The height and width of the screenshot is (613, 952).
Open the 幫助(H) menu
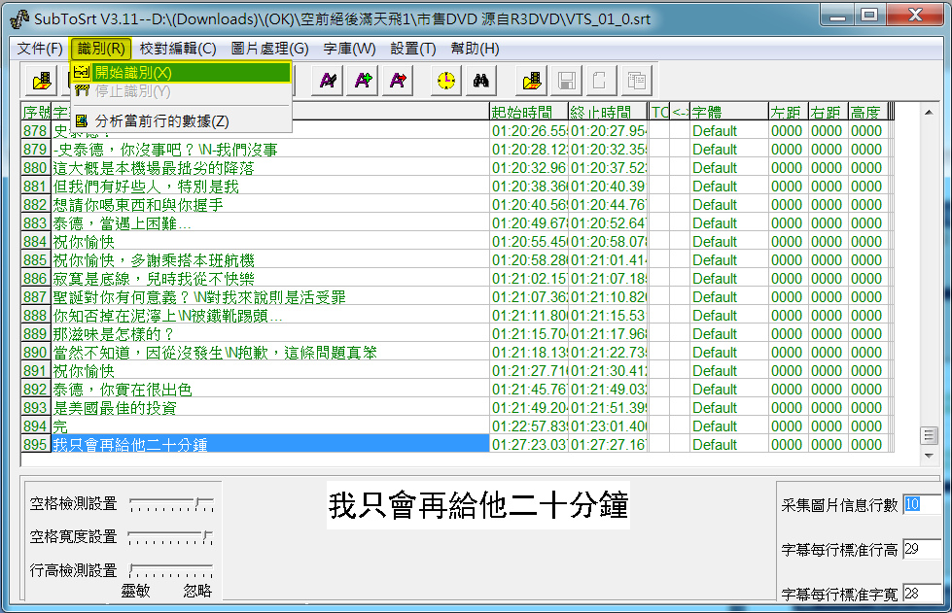click(x=476, y=49)
